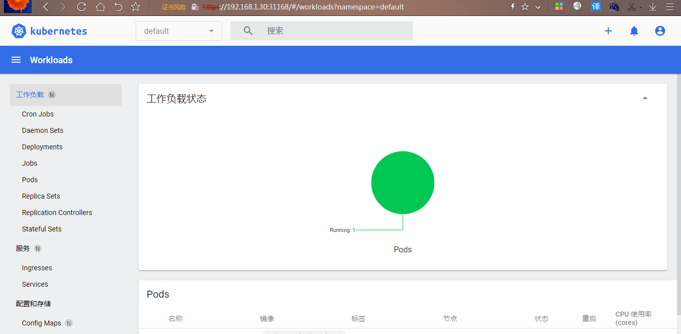This screenshot has height=334, width=681.
Task: Open Cron Jobs in sidebar
Action: (38, 114)
